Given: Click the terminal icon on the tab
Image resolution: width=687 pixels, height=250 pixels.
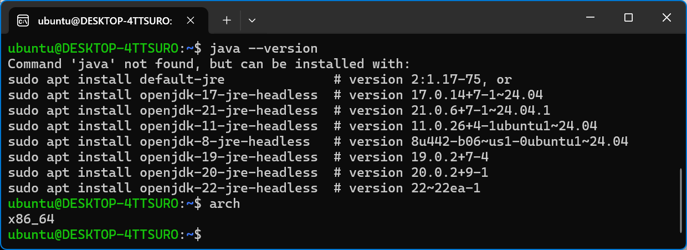Looking at the screenshot, I should [x=23, y=21].
